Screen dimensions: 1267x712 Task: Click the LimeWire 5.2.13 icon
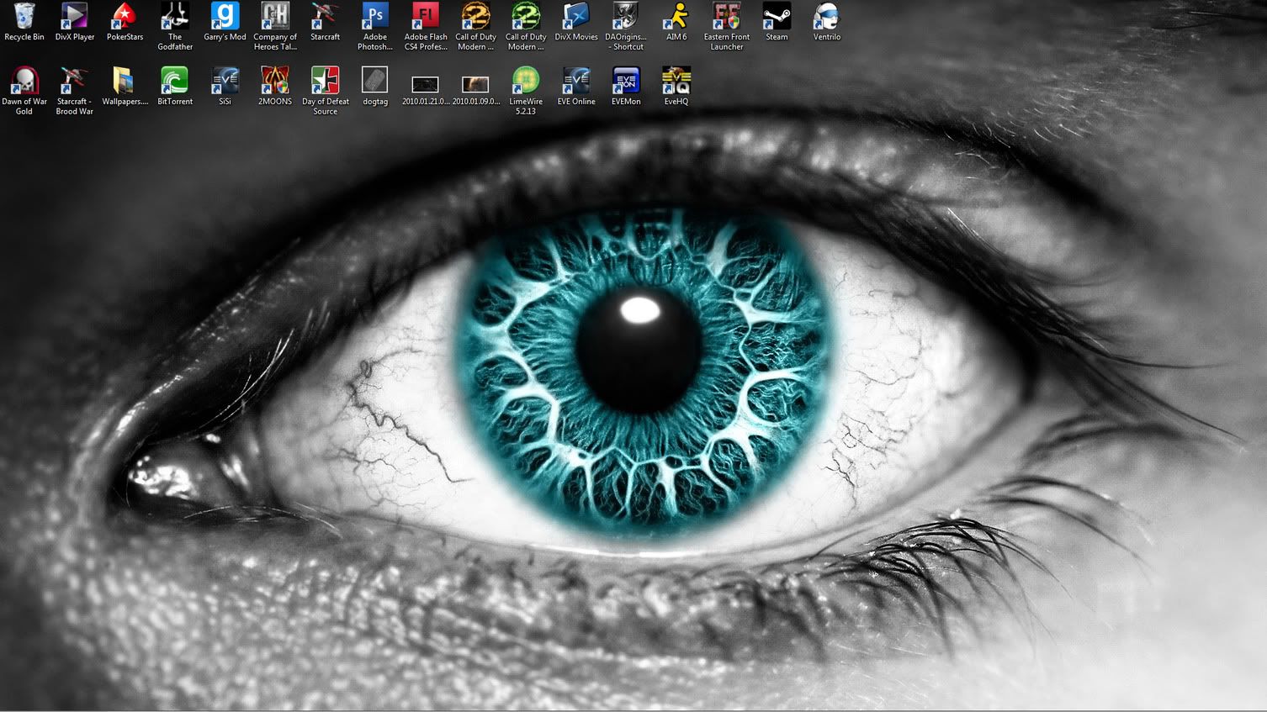click(x=526, y=81)
